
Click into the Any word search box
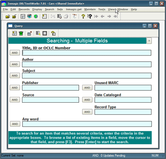[x=87, y=124]
